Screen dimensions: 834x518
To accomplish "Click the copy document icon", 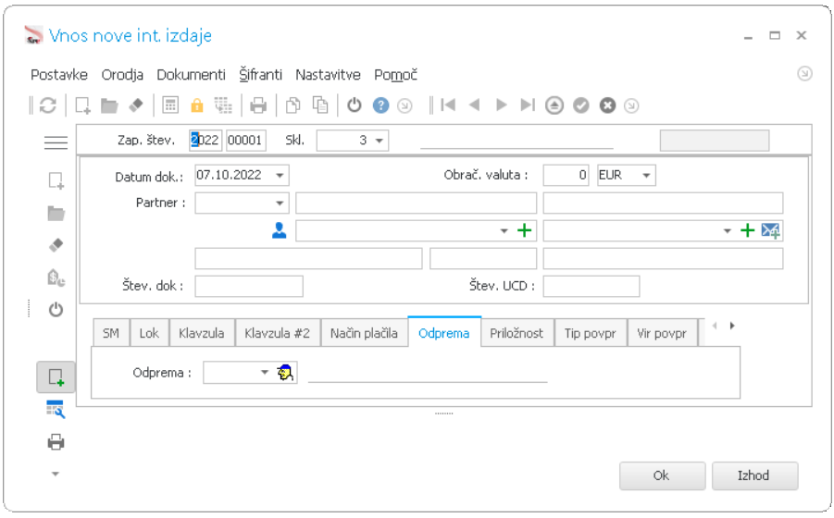I will coord(293,105).
